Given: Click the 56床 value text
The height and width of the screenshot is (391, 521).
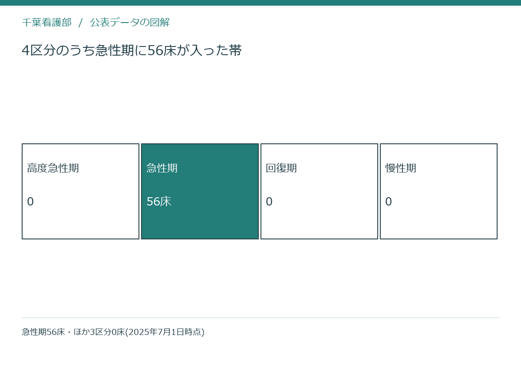Looking at the screenshot, I should point(159,202).
